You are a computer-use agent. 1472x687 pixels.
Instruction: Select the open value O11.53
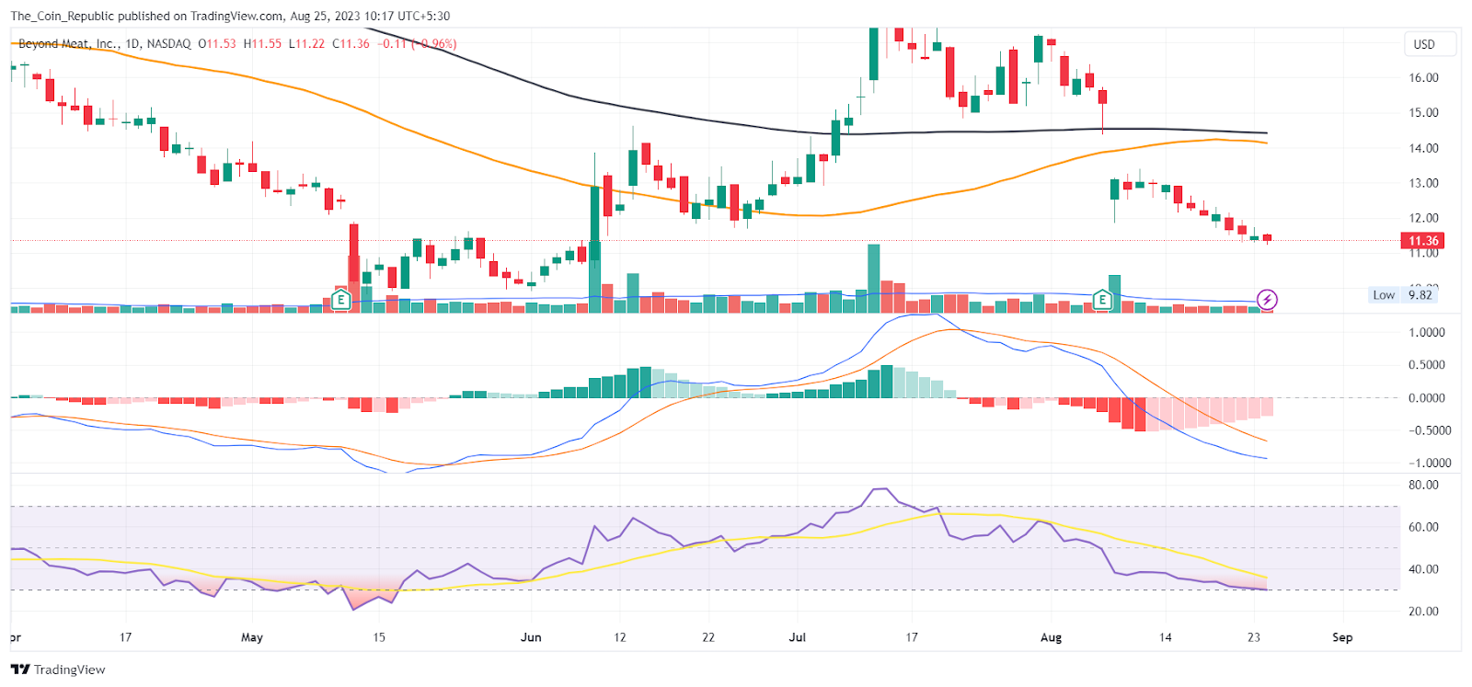tap(217, 43)
